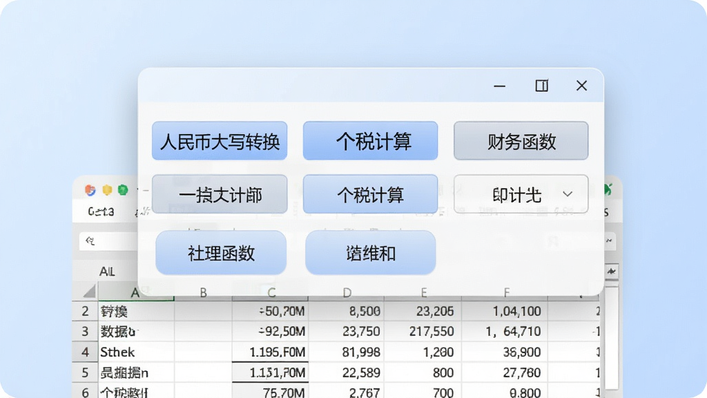Click the select-all triangle corner of sheet
Viewport: 707px width, 398px height.
point(89,292)
